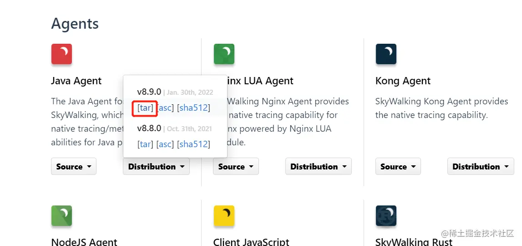Click the Kong Agent description text
Screen dimensions: 522x246
442,108
